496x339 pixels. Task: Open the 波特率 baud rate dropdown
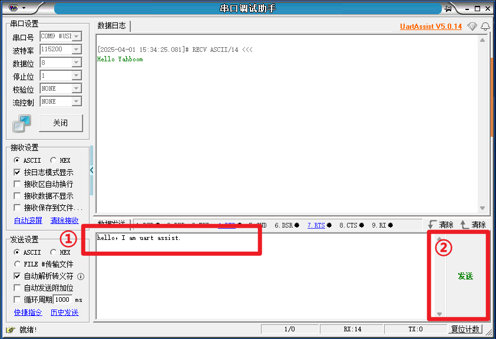[x=76, y=50]
